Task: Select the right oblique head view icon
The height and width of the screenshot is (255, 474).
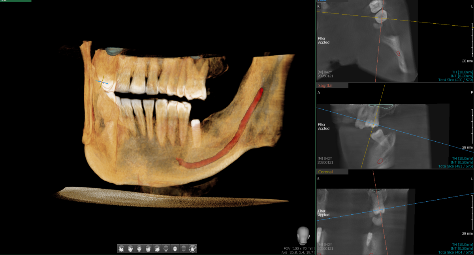Action: 130,248
